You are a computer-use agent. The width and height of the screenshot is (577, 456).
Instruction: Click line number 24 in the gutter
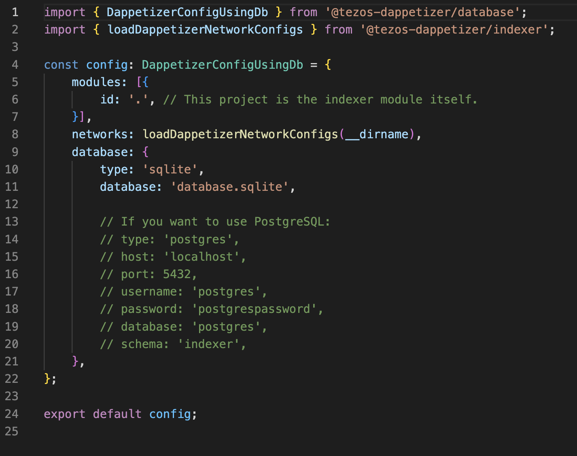coord(12,414)
